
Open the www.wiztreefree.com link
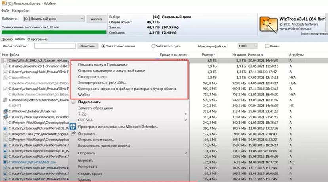(x=296, y=28)
